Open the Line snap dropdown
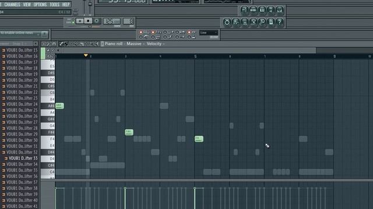Screen dimensions: 373x209 209,33
